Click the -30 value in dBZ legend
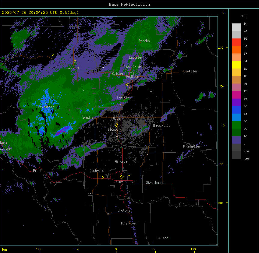The width and height of the screenshot is (259, 253). (246, 159)
